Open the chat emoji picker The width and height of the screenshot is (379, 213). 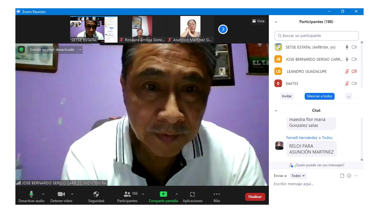point(349,176)
